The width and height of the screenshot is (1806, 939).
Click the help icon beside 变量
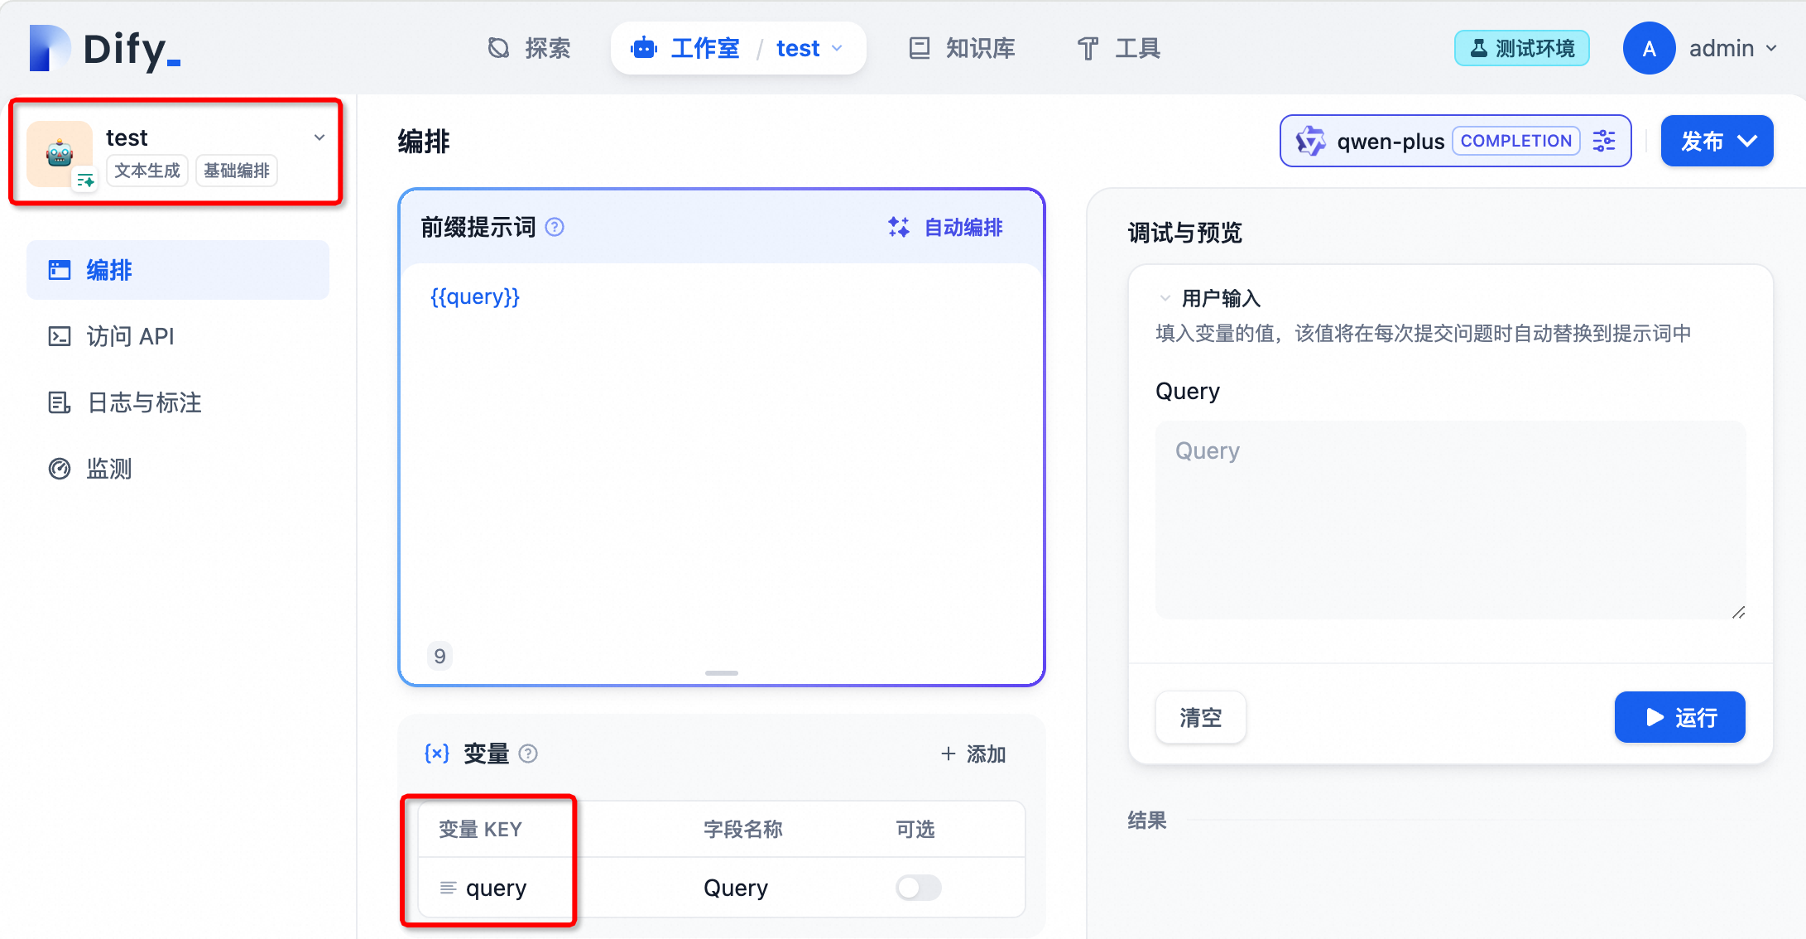click(528, 754)
